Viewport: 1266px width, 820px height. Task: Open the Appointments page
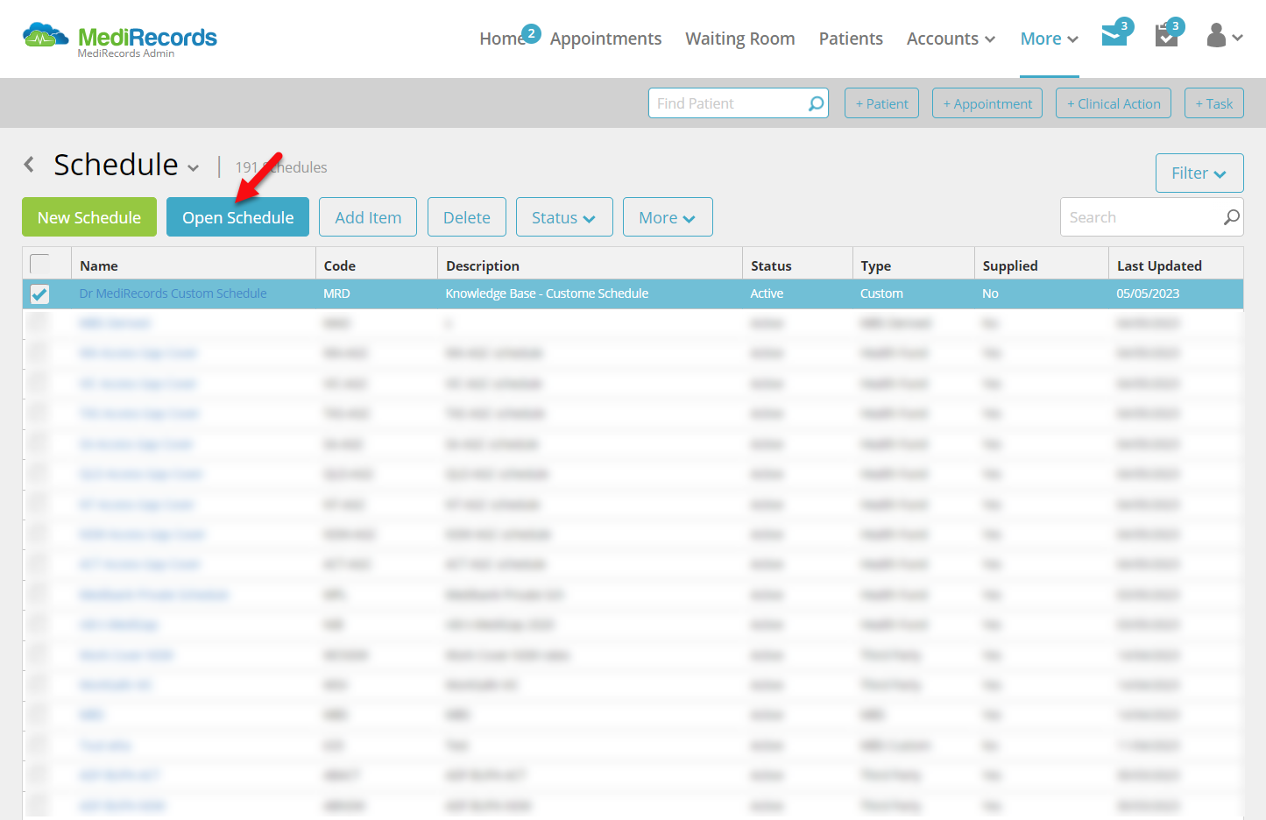pos(605,39)
